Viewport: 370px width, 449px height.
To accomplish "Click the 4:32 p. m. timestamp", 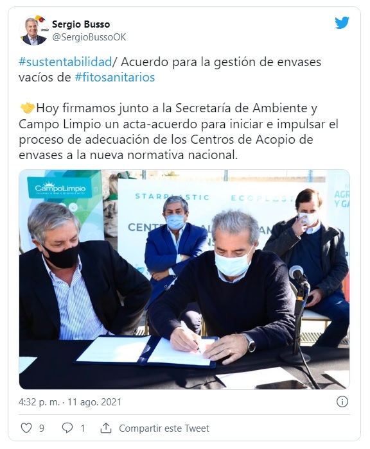I will [x=39, y=402].
